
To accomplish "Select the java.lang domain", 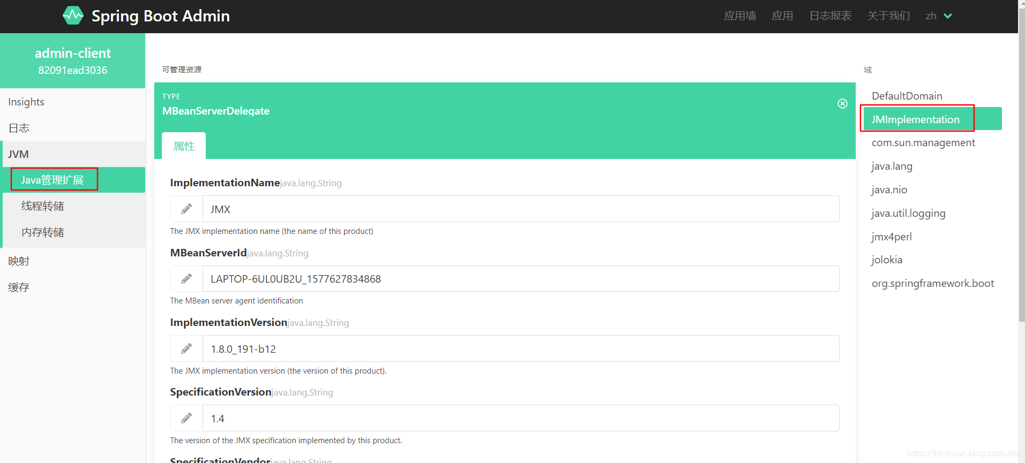I will click(x=892, y=166).
